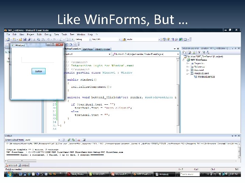Click the Paste toolbar icon
The width and height of the screenshot is (245, 183).
click(43, 40)
